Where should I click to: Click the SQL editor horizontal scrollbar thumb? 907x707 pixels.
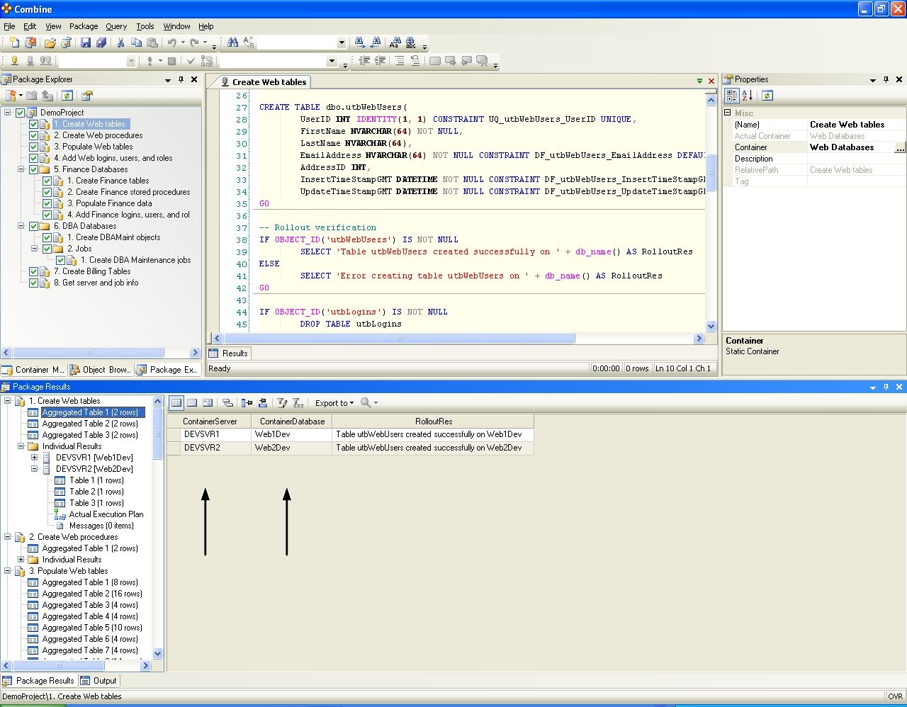pos(399,339)
